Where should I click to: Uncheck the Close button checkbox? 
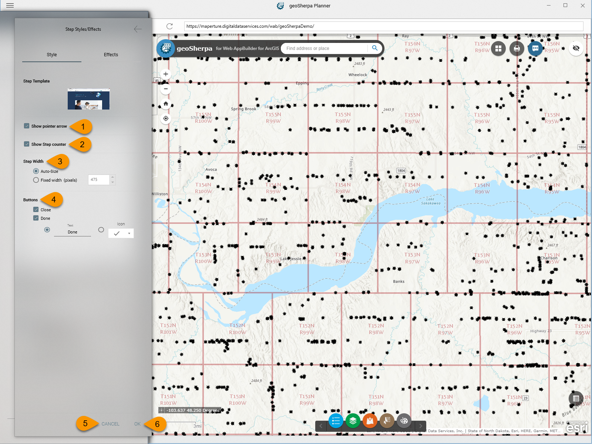point(36,209)
